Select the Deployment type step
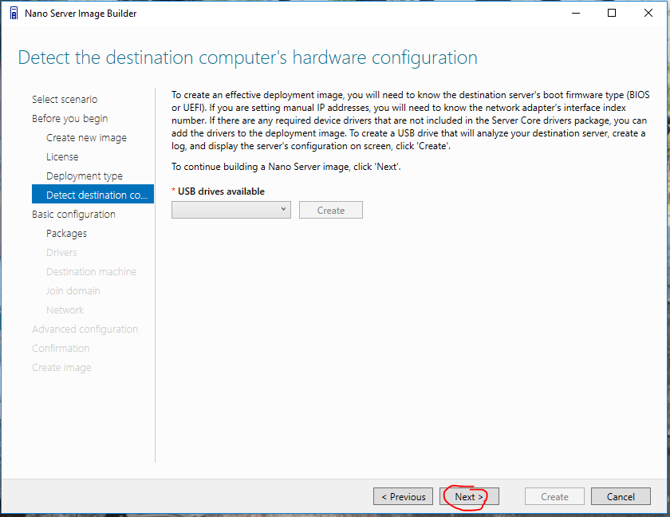The width and height of the screenshot is (670, 517). [85, 176]
